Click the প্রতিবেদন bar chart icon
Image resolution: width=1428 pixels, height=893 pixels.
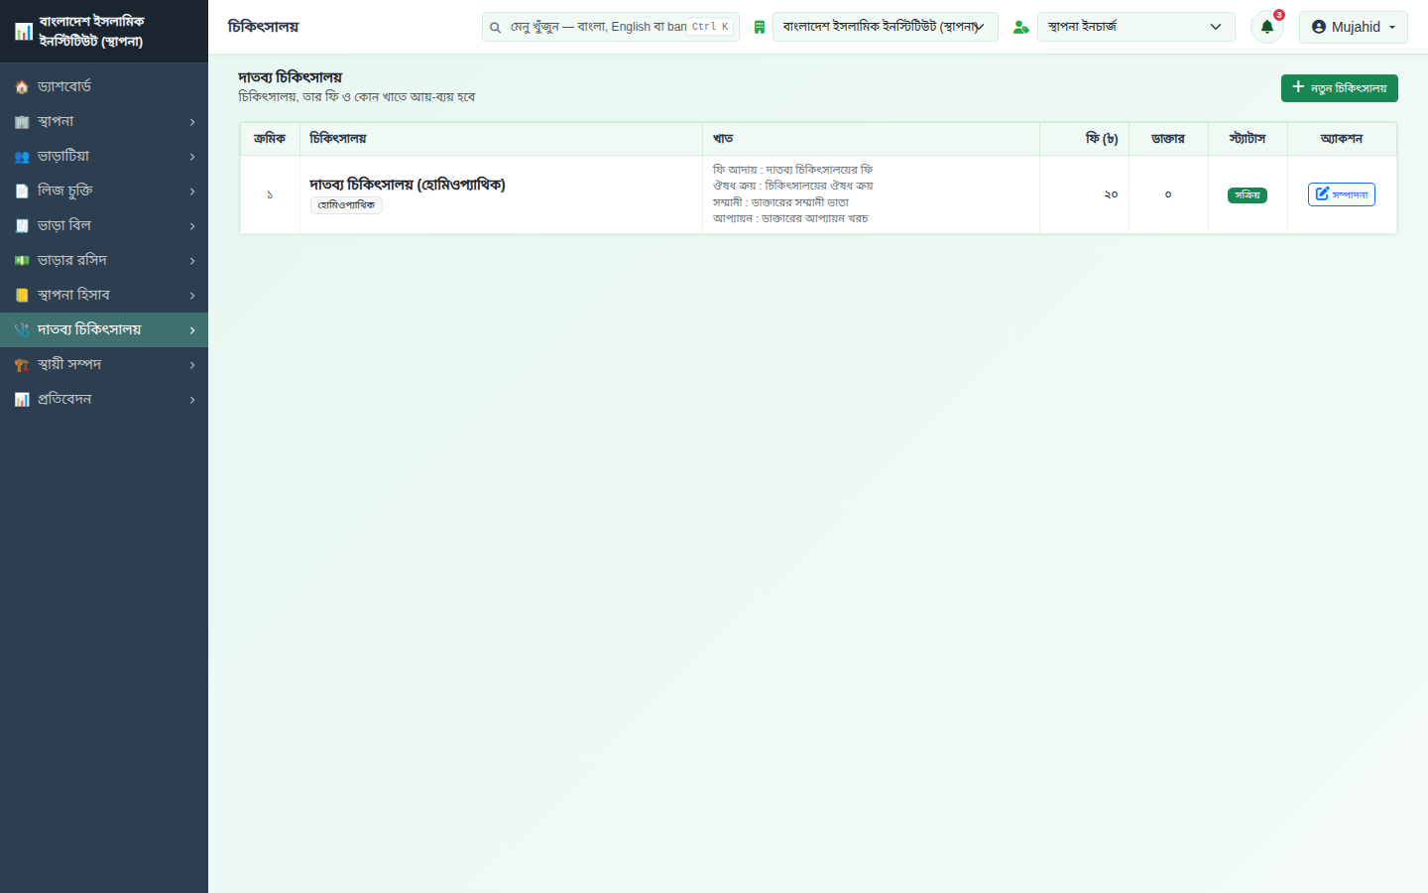(x=22, y=400)
